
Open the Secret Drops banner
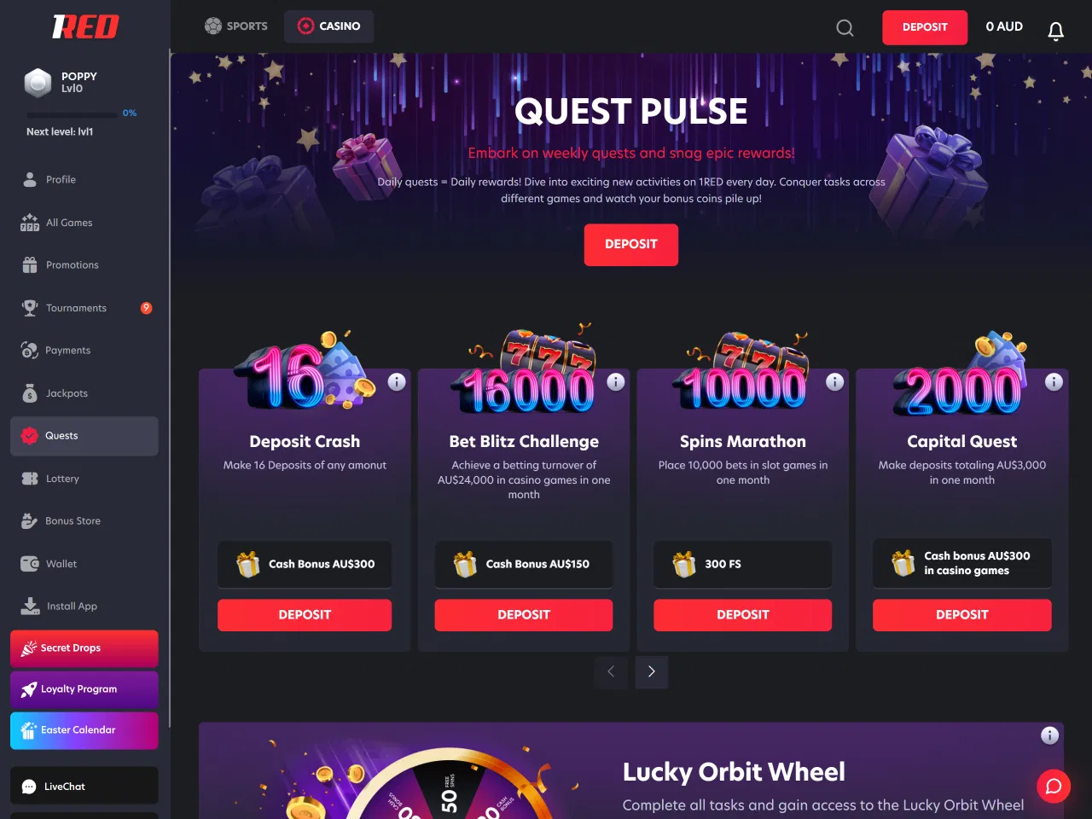tap(84, 648)
